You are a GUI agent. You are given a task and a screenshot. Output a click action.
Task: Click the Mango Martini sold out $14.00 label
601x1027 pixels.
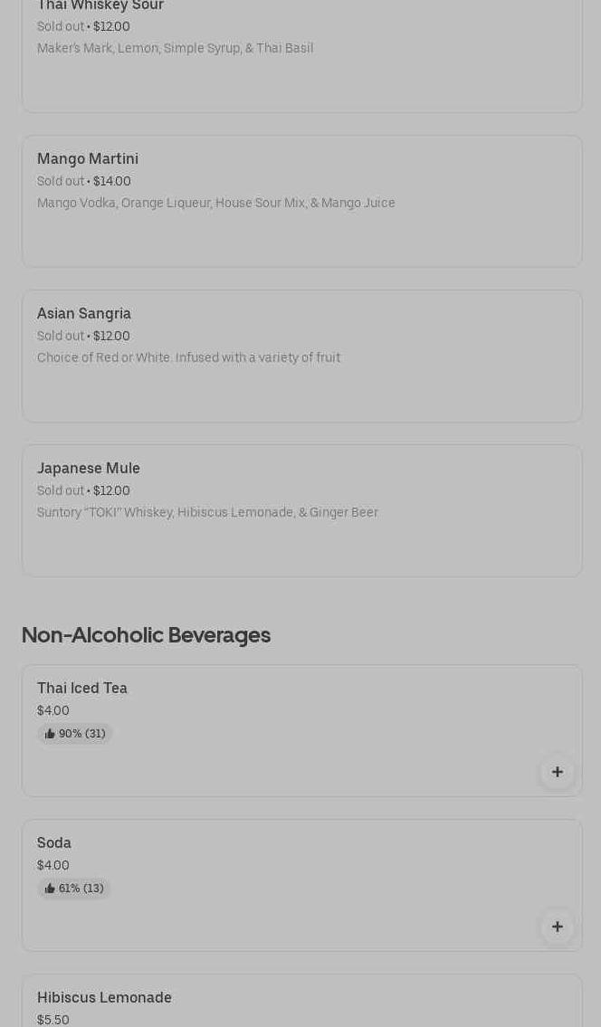coord(84,182)
